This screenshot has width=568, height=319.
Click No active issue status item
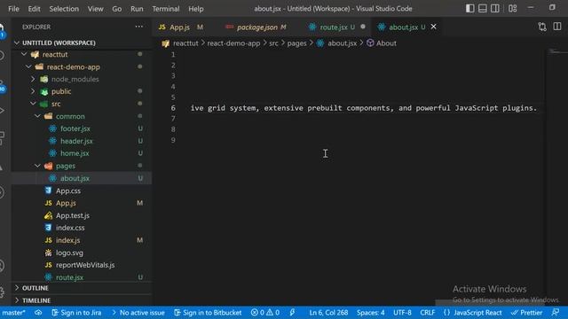click(138, 313)
